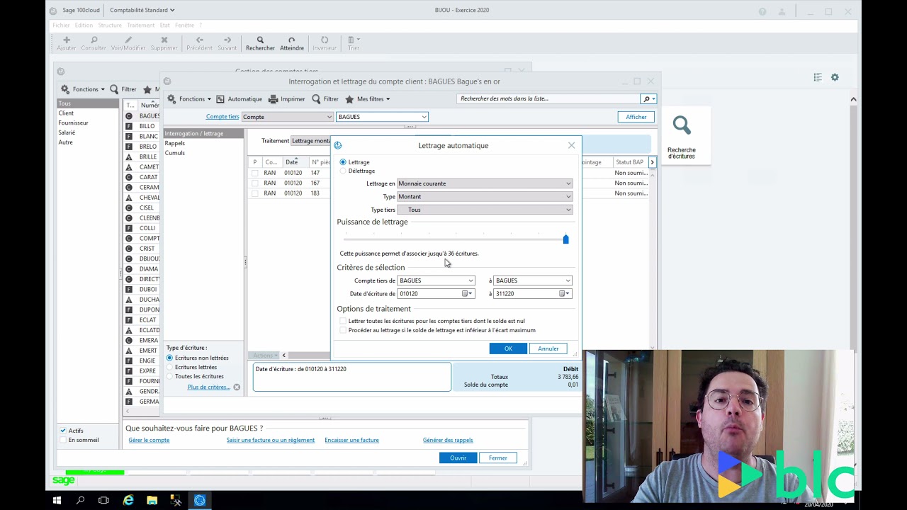Open the Automatique lettrage tool
Viewport: 907px width, 510px height.
(240, 99)
